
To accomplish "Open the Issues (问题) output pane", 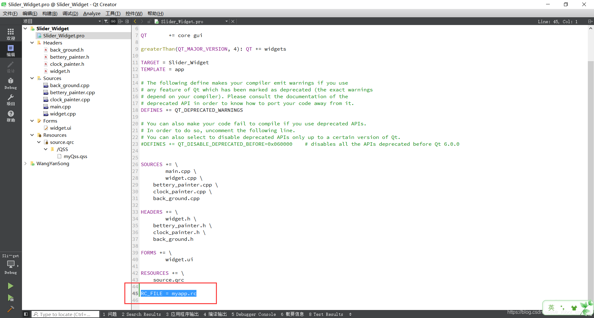I will (x=110, y=314).
